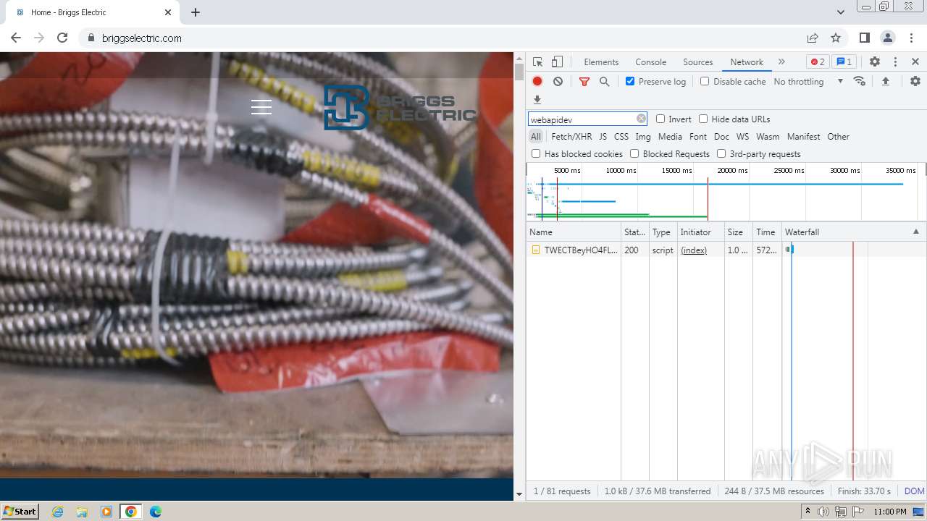Filter by JS type
Viewport: 927px width, 521px height.
603,137
